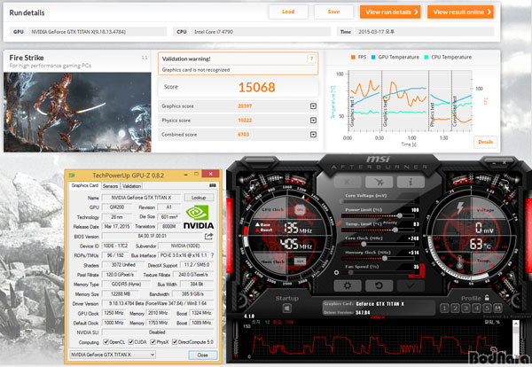Click GPU-Z Memory Size field 12288 MB

click(x=121, y=293)
